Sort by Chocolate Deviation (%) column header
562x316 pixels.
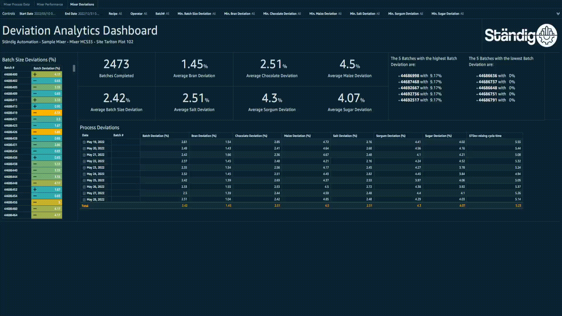pos(251,136)
